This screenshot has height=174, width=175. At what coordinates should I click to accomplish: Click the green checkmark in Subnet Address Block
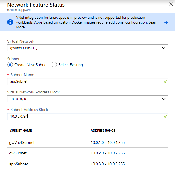[165, 116]
